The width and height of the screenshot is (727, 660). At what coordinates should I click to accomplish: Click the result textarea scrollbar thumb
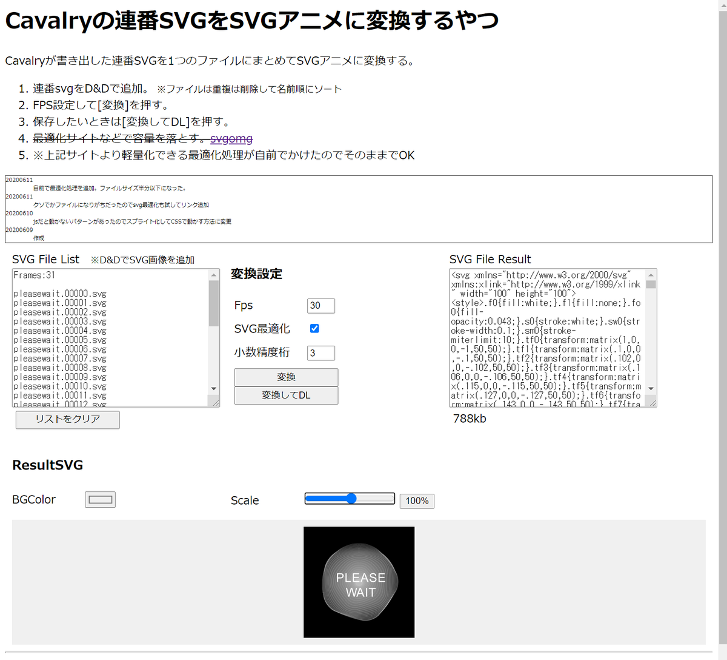click(651, 285)
